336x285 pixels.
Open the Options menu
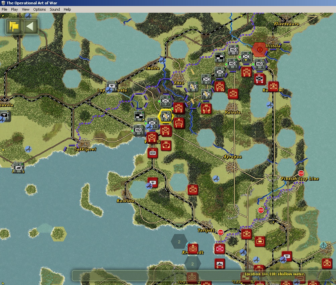40,9
